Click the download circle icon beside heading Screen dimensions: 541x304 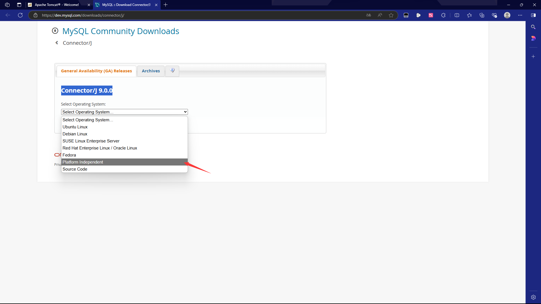point(55,31)
